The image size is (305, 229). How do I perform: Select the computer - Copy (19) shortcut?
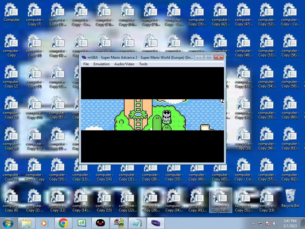(x=267, y=200)
